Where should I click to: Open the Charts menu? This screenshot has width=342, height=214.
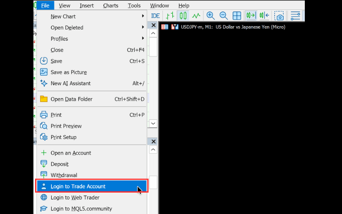pyautogui.click(x=111, y=6)
